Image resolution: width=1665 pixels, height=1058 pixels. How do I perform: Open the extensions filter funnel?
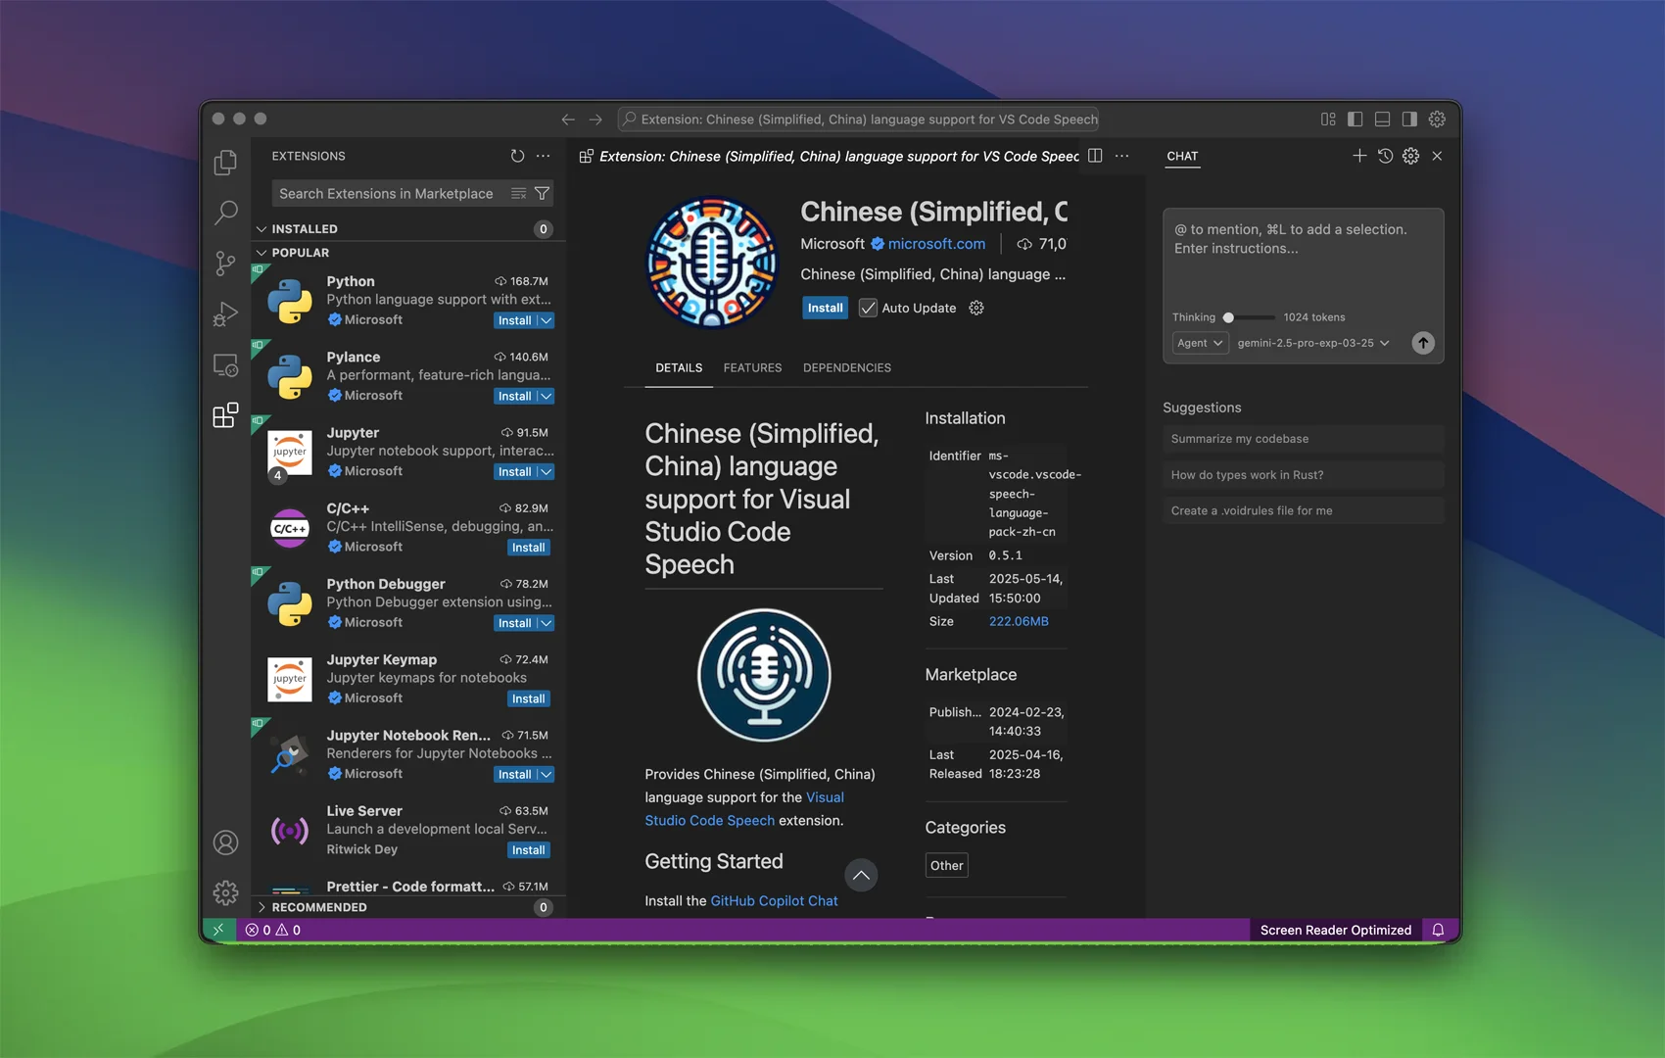point(542,194)
